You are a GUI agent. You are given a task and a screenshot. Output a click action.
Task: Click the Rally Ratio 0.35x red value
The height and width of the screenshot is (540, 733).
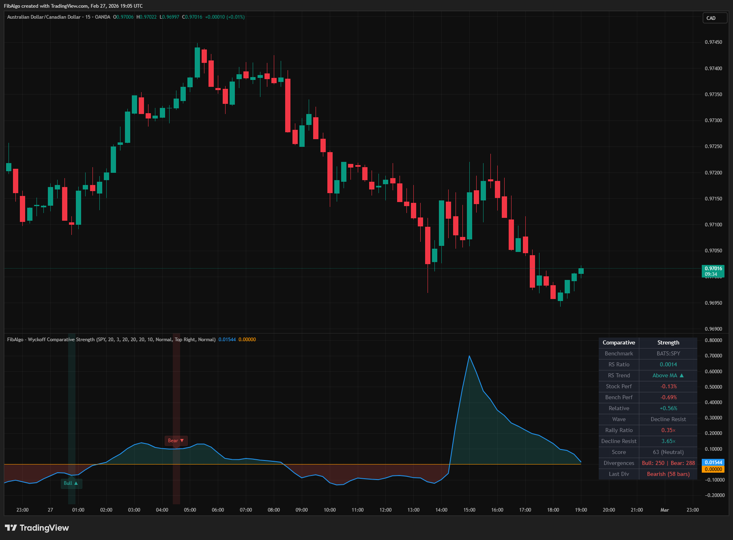(668, 430)
